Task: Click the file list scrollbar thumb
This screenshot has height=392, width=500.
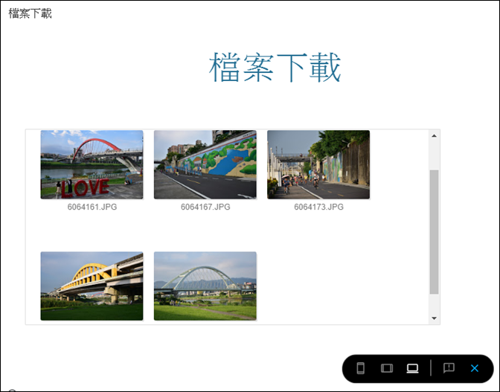Action: [434, 232]
